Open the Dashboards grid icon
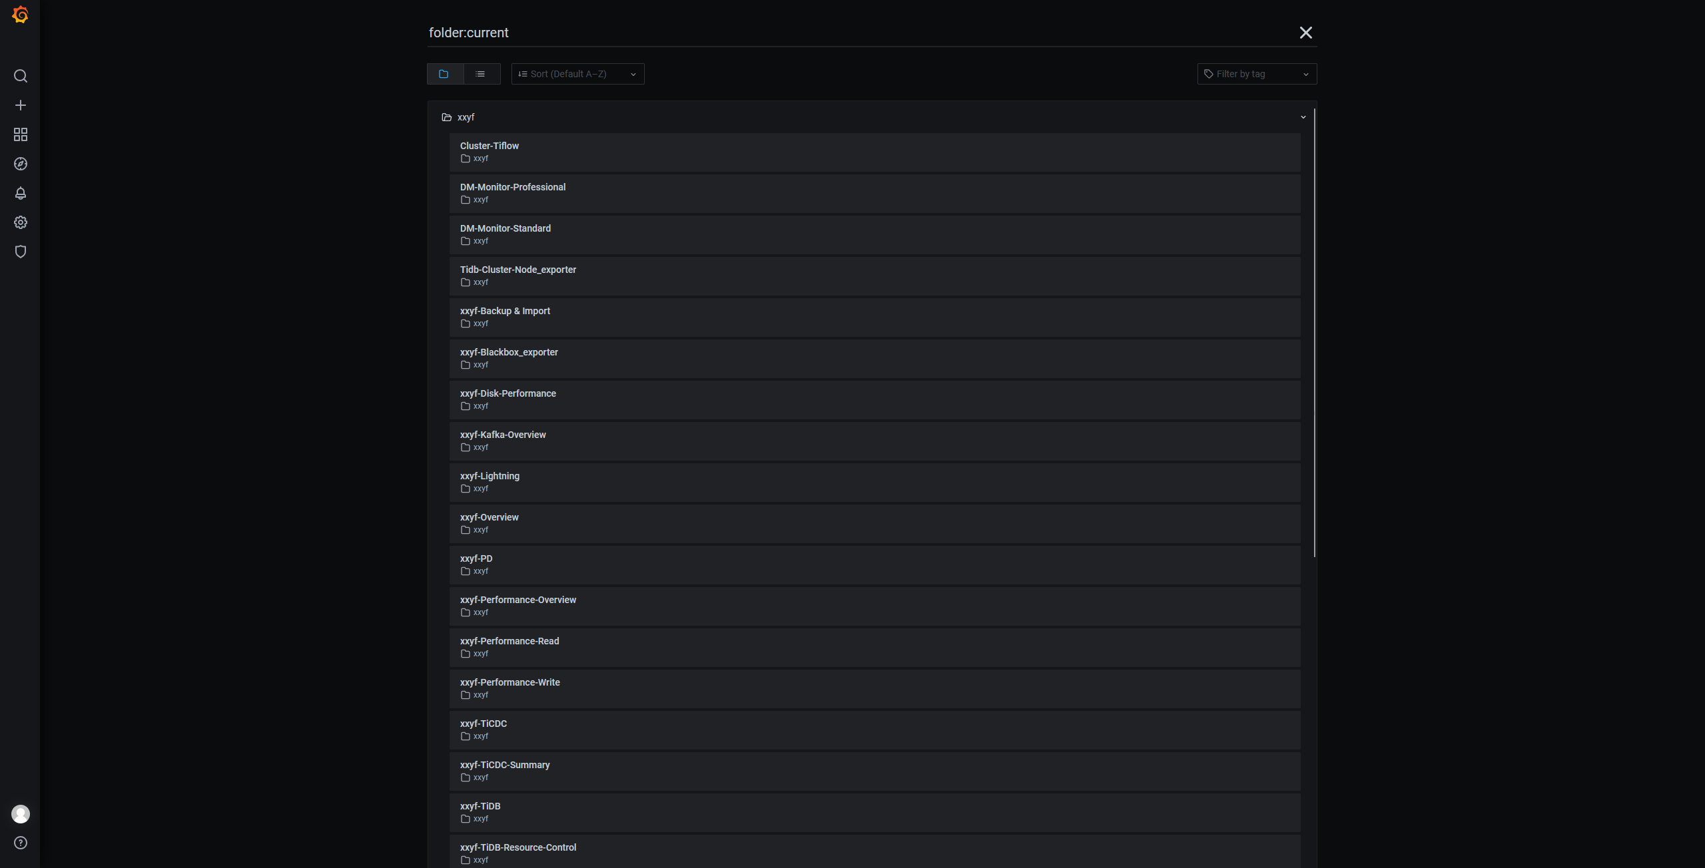Image resolution: width=1705 pixels, height=868 pixels. click(x=21, y=134)
